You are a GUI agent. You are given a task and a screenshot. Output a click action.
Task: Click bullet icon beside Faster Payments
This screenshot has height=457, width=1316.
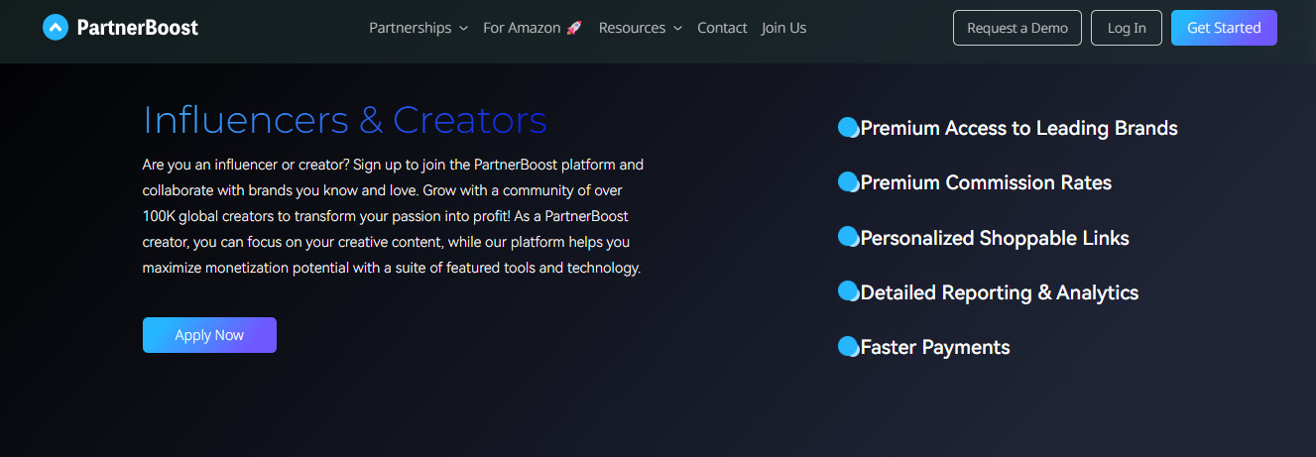tap(849, 346)
